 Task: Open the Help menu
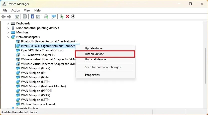pos(37,10)
